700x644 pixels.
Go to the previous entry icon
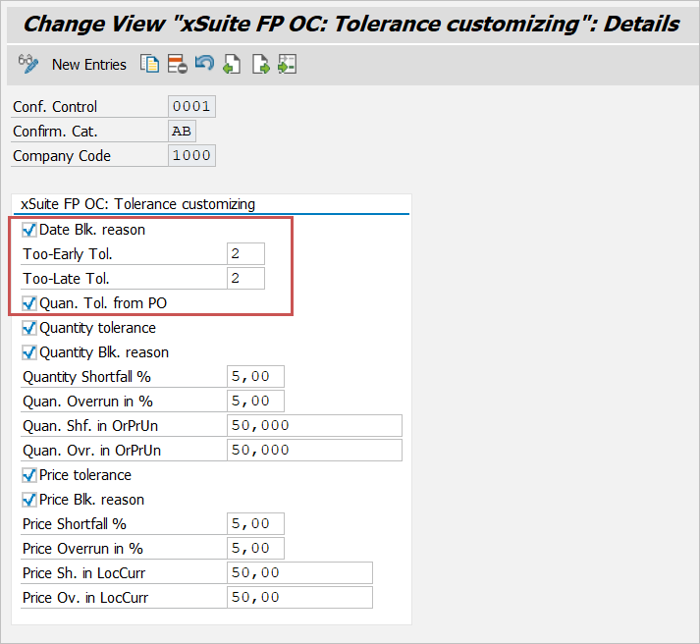pos(232,65)
